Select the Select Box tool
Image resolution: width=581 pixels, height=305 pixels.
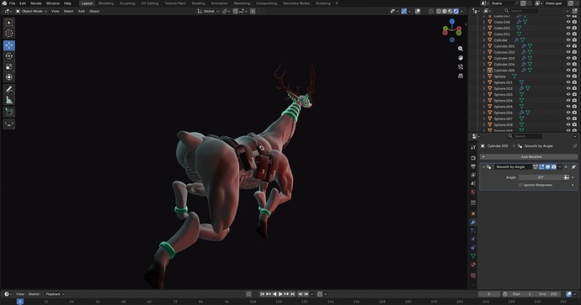[x=9, y=23]
